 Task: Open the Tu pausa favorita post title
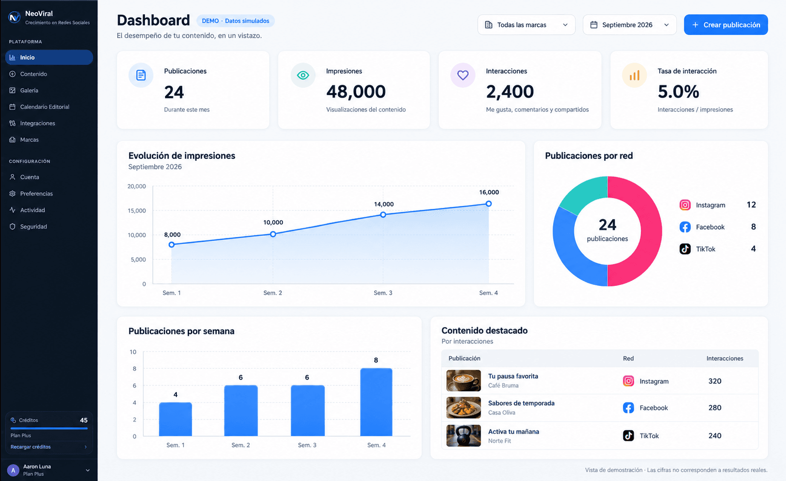tap(513, 377)
